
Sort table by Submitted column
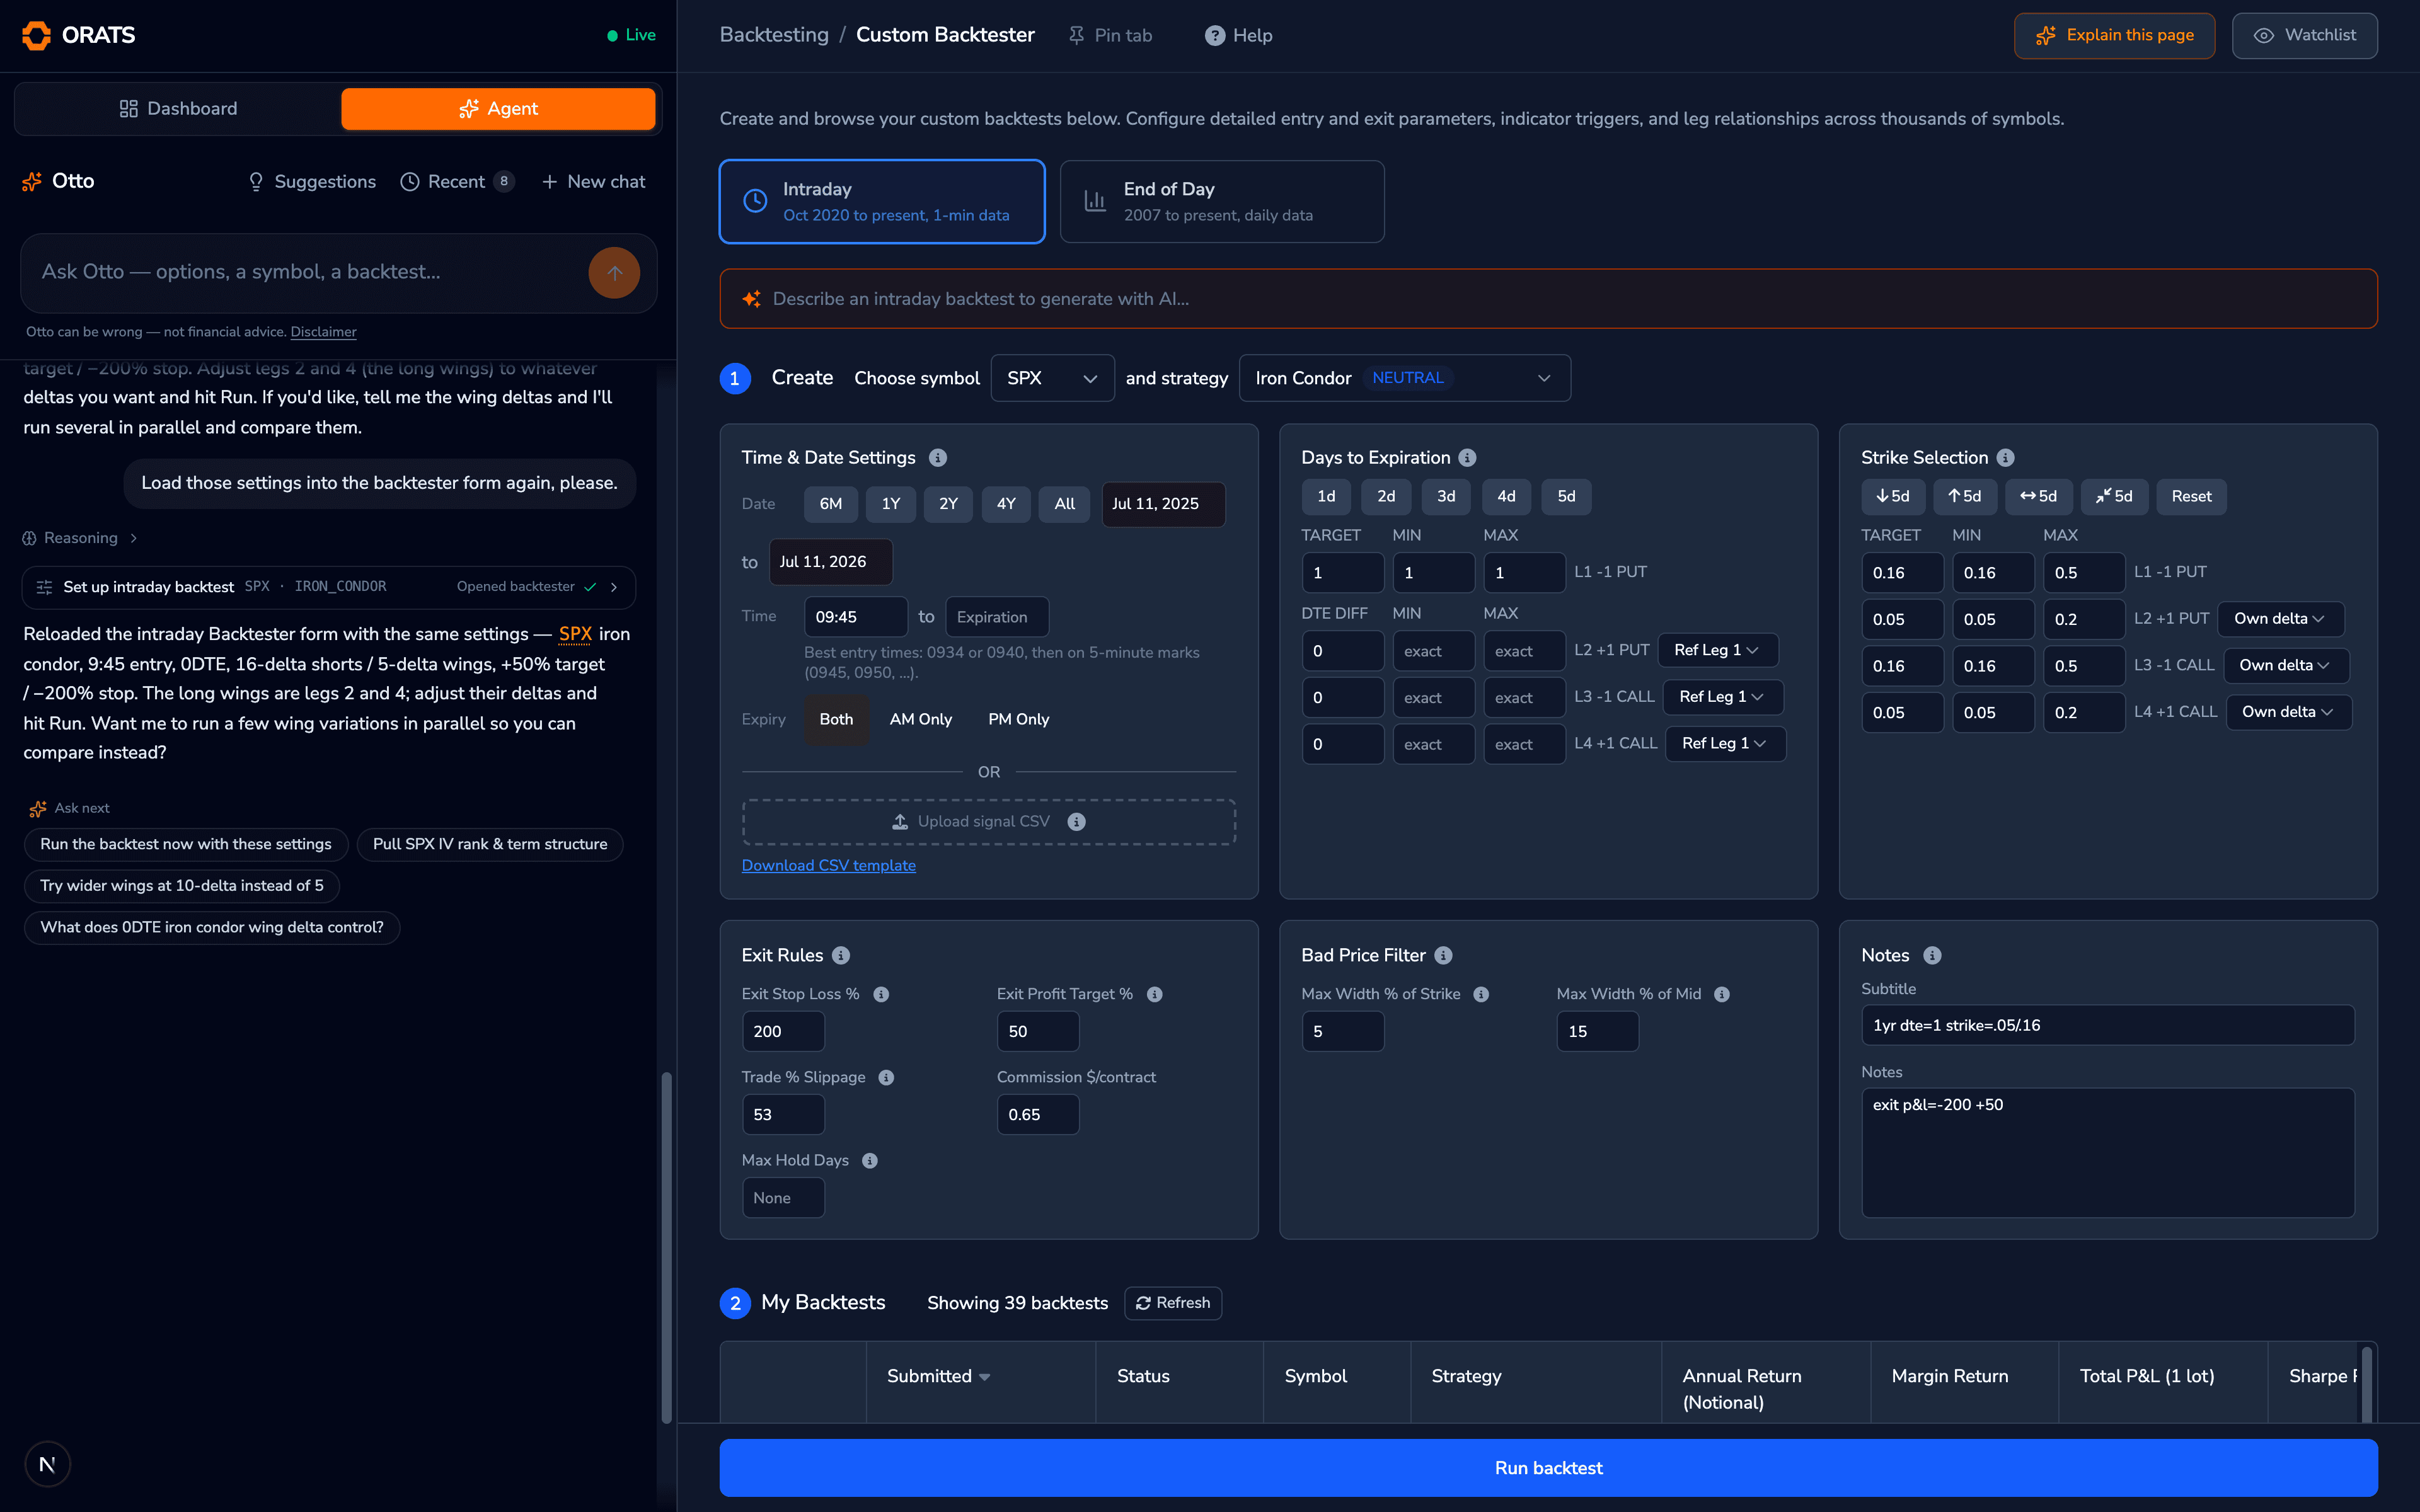pyautogui.click(x=938, y=1376)
